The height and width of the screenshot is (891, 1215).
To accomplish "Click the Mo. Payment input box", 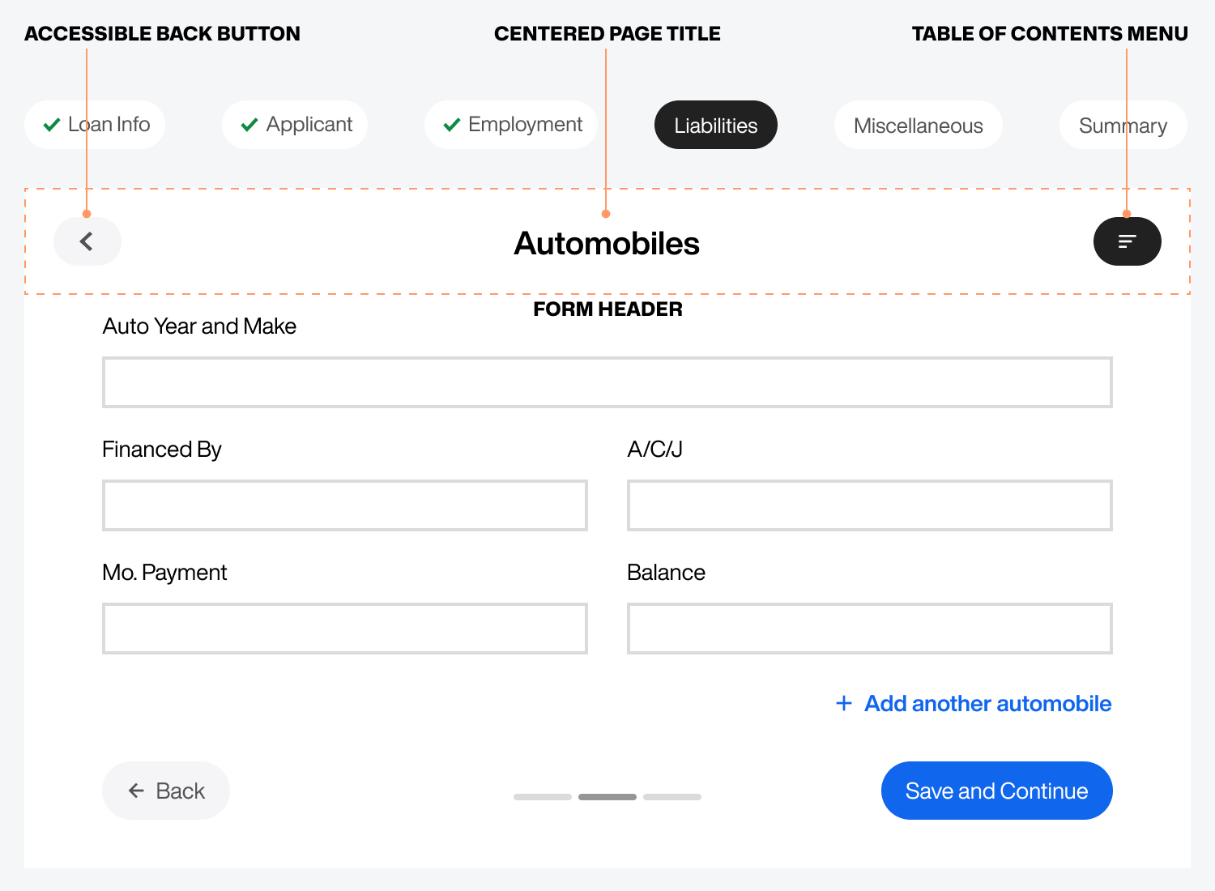I will coord(344,629).
